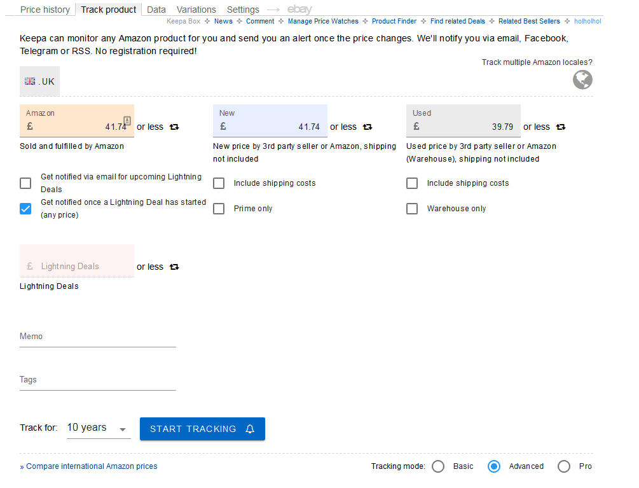This screenshot has height=488, width=639.
Task: Switch to the Price history tab
Action: coord(45,10)
